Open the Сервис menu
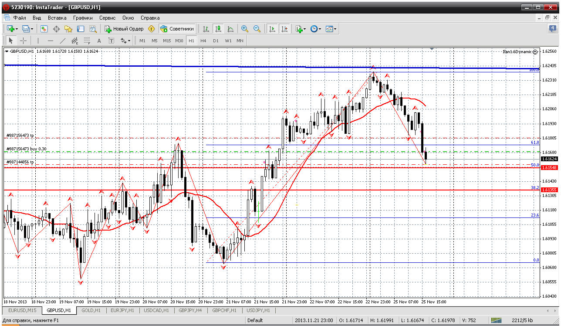 107,18
